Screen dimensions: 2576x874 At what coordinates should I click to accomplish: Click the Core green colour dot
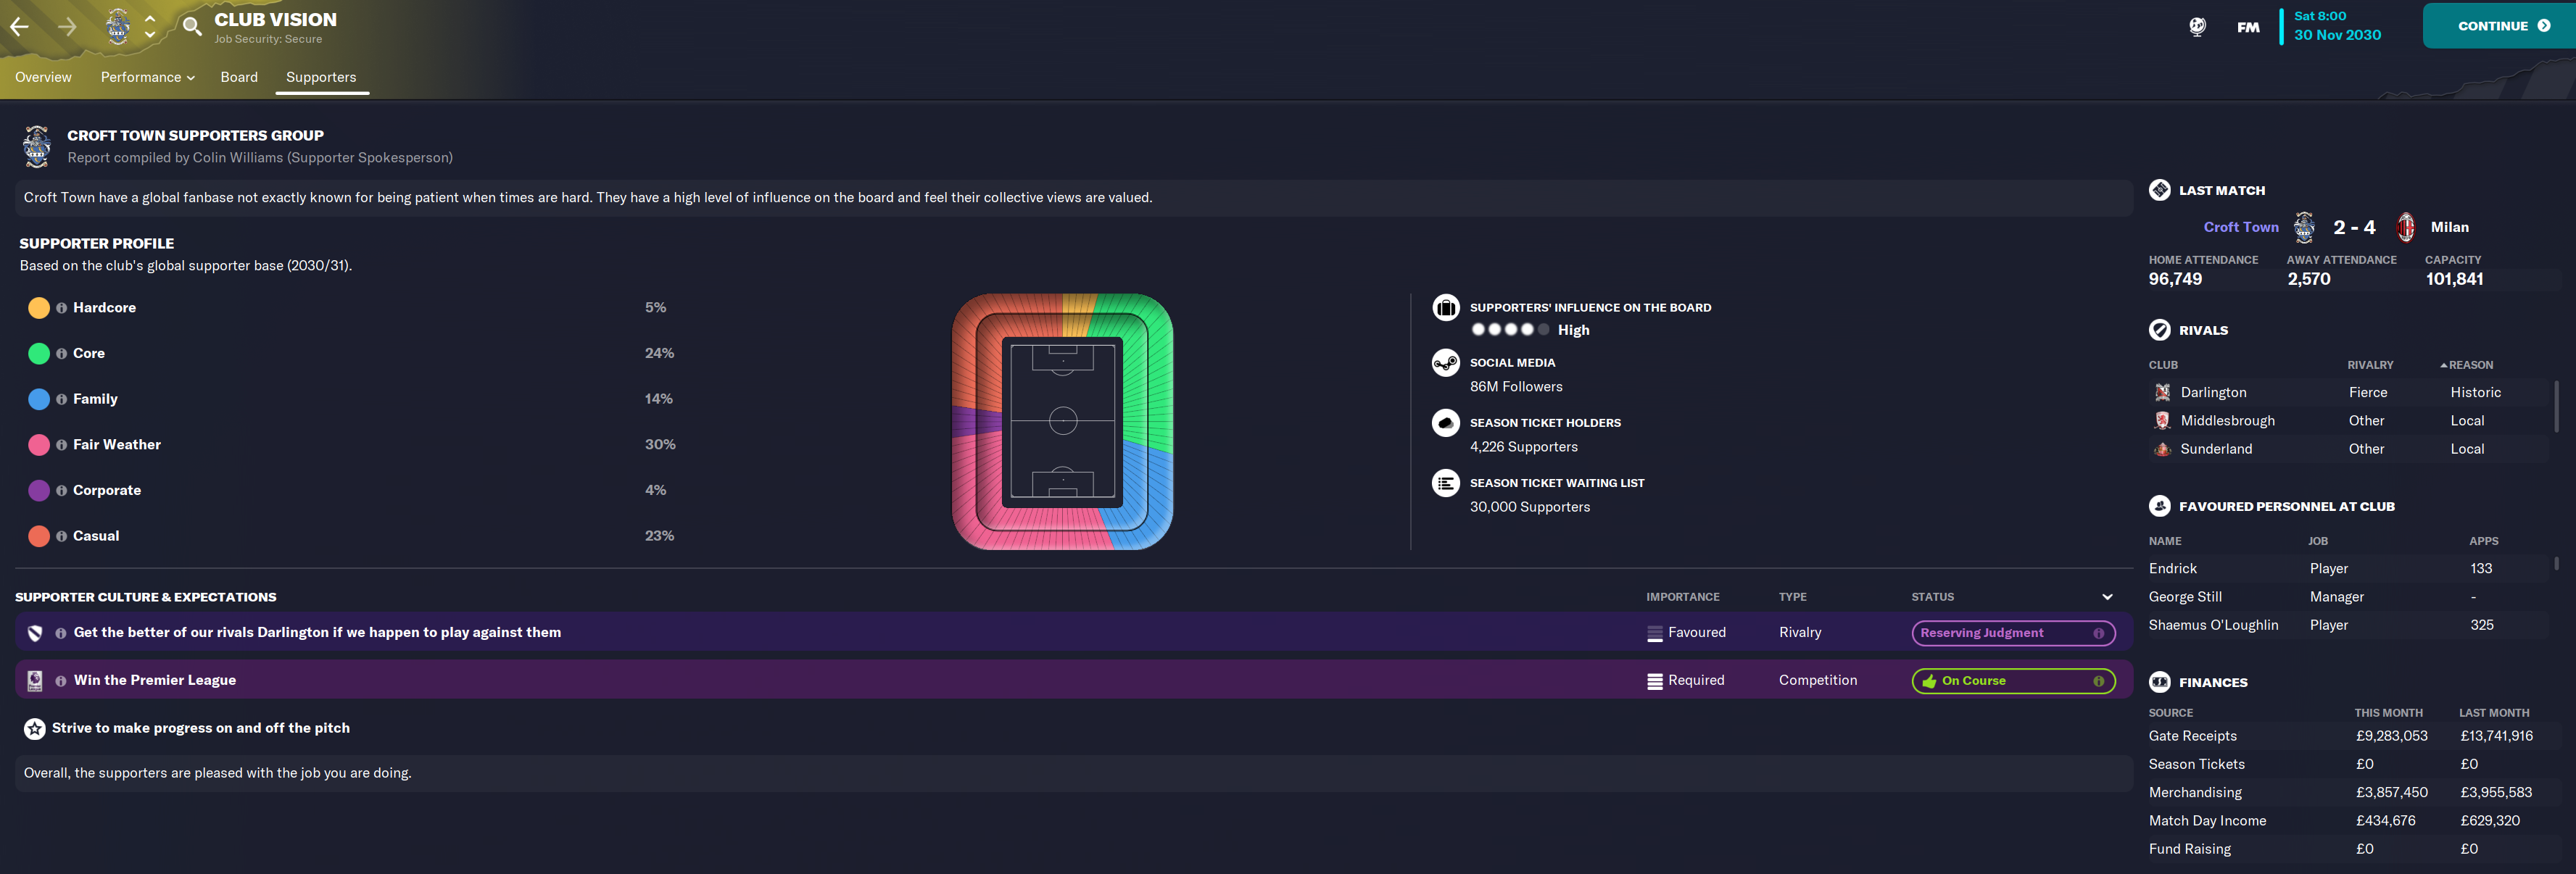tap(39, 353)
